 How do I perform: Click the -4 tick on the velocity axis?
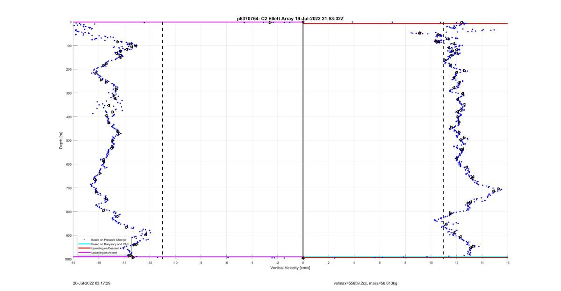tap(252, 262)
